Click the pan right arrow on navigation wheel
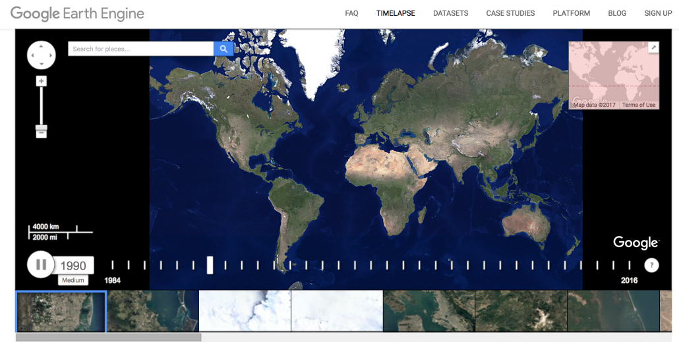The width and height of the screenshot is (679, 342). 51,55
